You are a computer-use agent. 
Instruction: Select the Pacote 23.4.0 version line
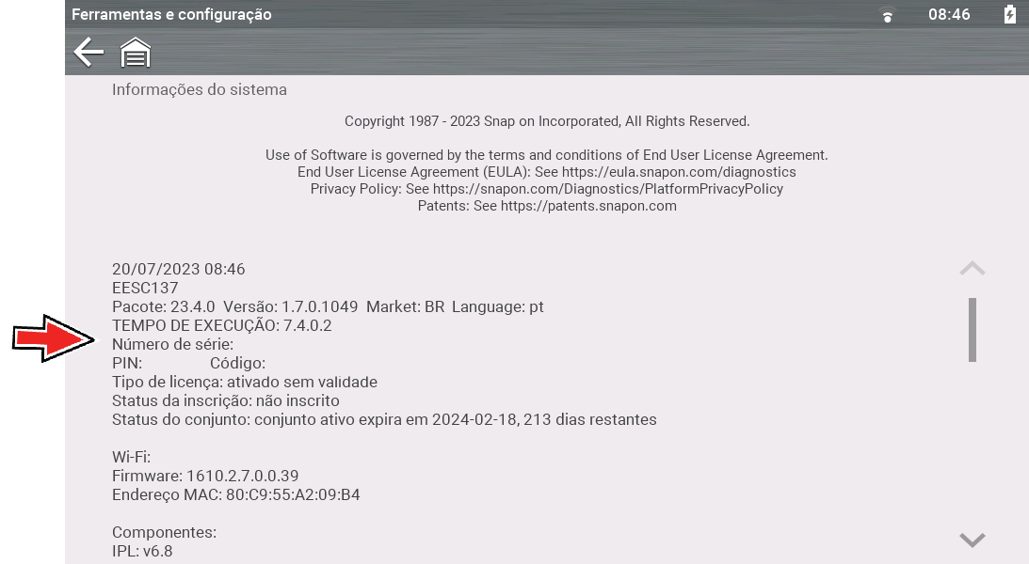click(x=328, y=306)
